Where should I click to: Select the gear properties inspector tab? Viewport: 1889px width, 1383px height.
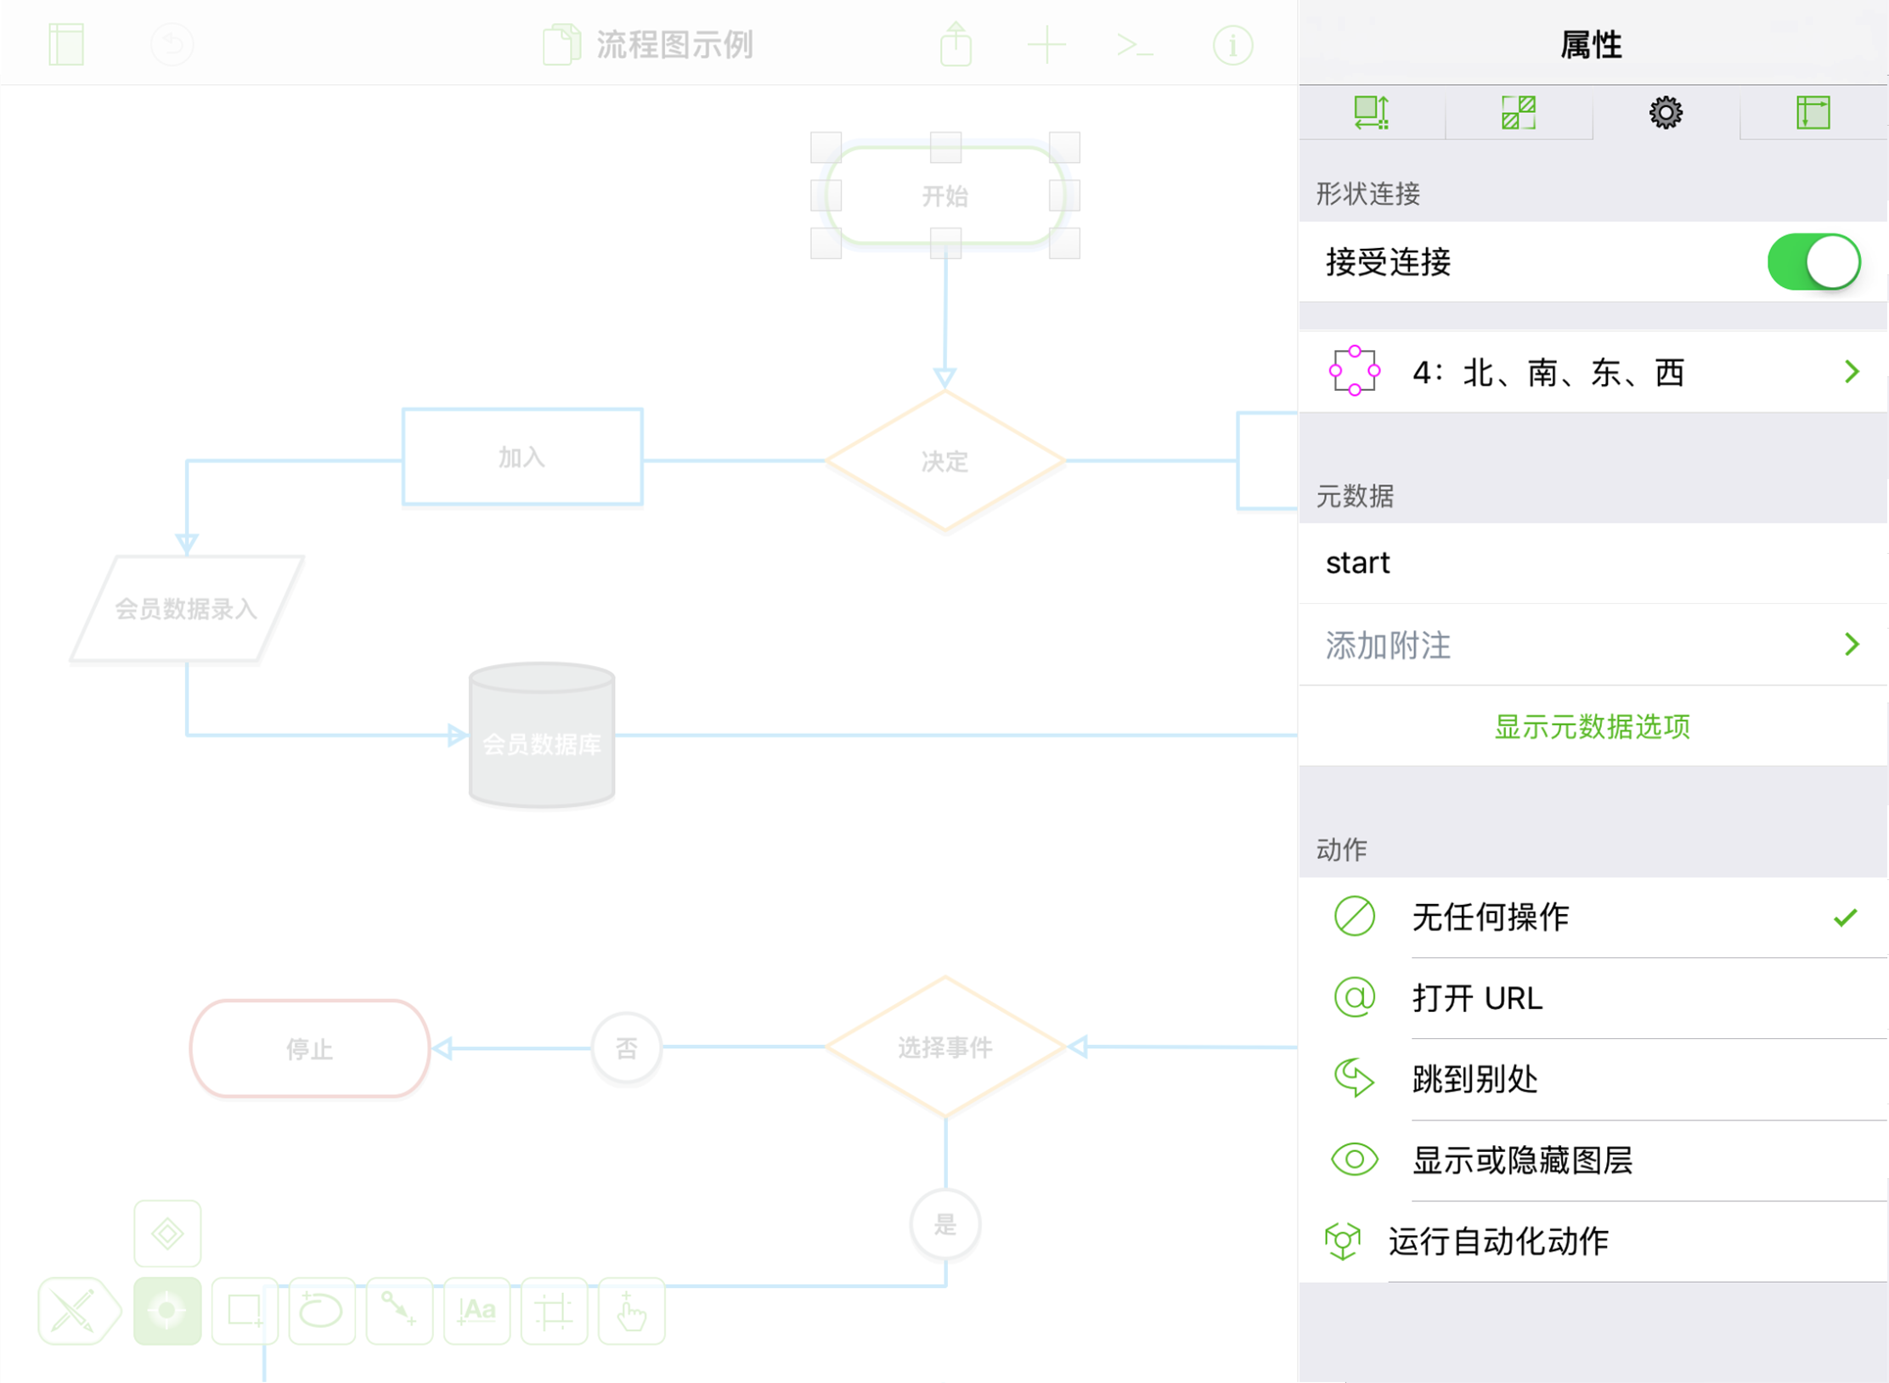click(x=1666, y=112)
